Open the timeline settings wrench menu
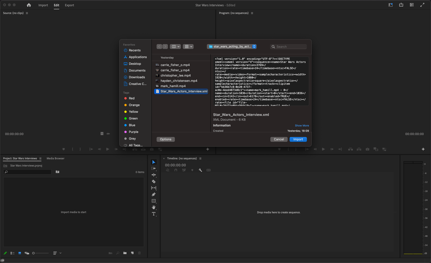This screenshot has width=431, height=263. (x=200, y=170)
